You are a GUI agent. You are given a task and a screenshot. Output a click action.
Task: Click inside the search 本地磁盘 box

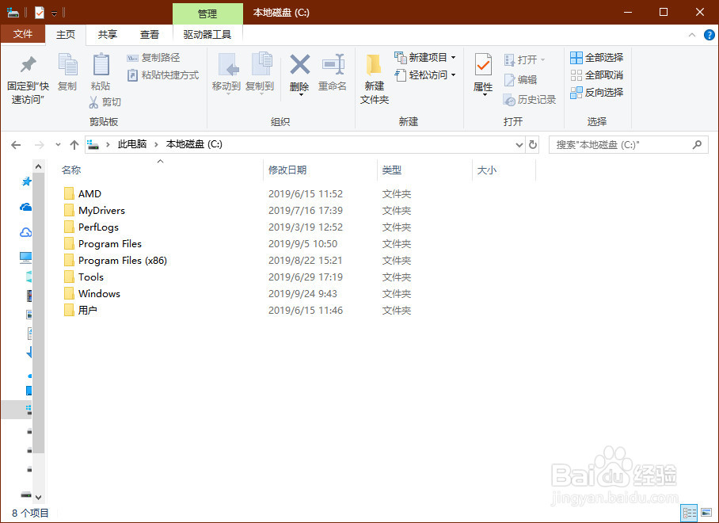[x=626, y=144]
